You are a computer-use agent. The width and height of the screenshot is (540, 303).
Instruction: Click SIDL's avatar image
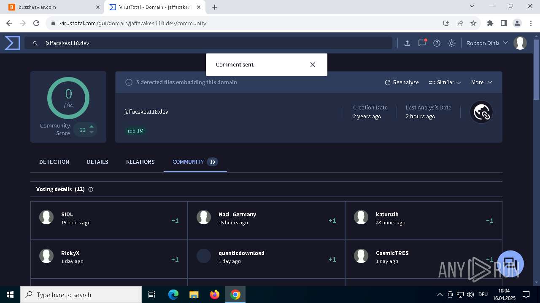(46, 217)
